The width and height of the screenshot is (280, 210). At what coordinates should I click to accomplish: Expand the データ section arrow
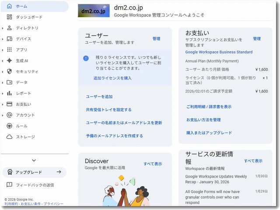(3, 83)
